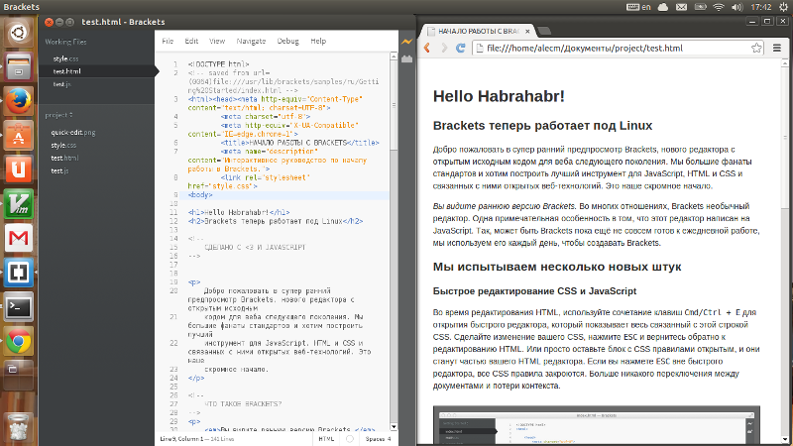The width and height of the screenshot is (793, 446).
Task: Open Brackets File menu
Action: (x=168, y=41)
